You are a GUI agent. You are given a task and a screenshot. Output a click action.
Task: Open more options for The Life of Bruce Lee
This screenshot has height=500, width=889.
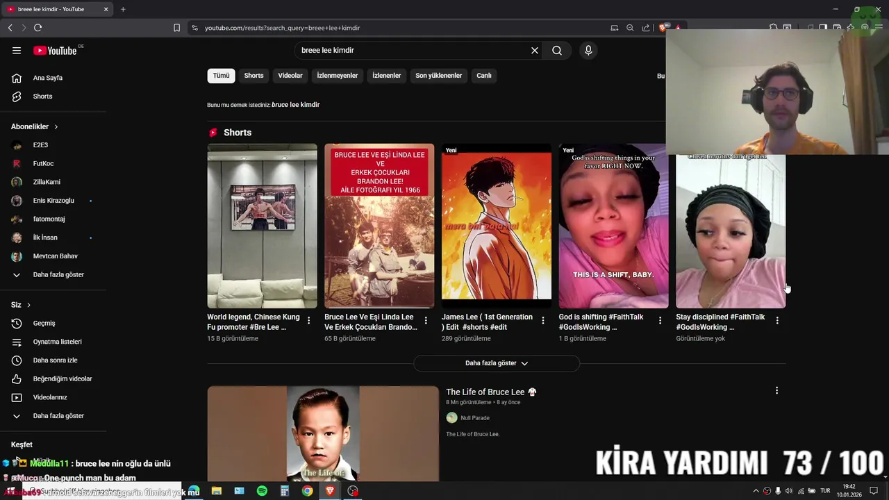point(776,390)
